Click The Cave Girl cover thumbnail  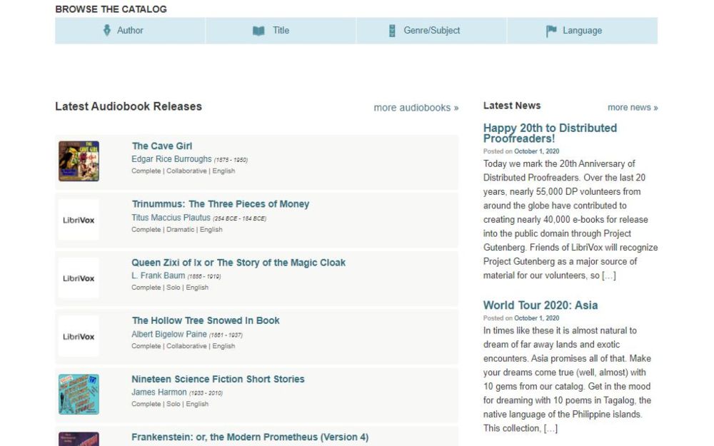tap(79, 161)
